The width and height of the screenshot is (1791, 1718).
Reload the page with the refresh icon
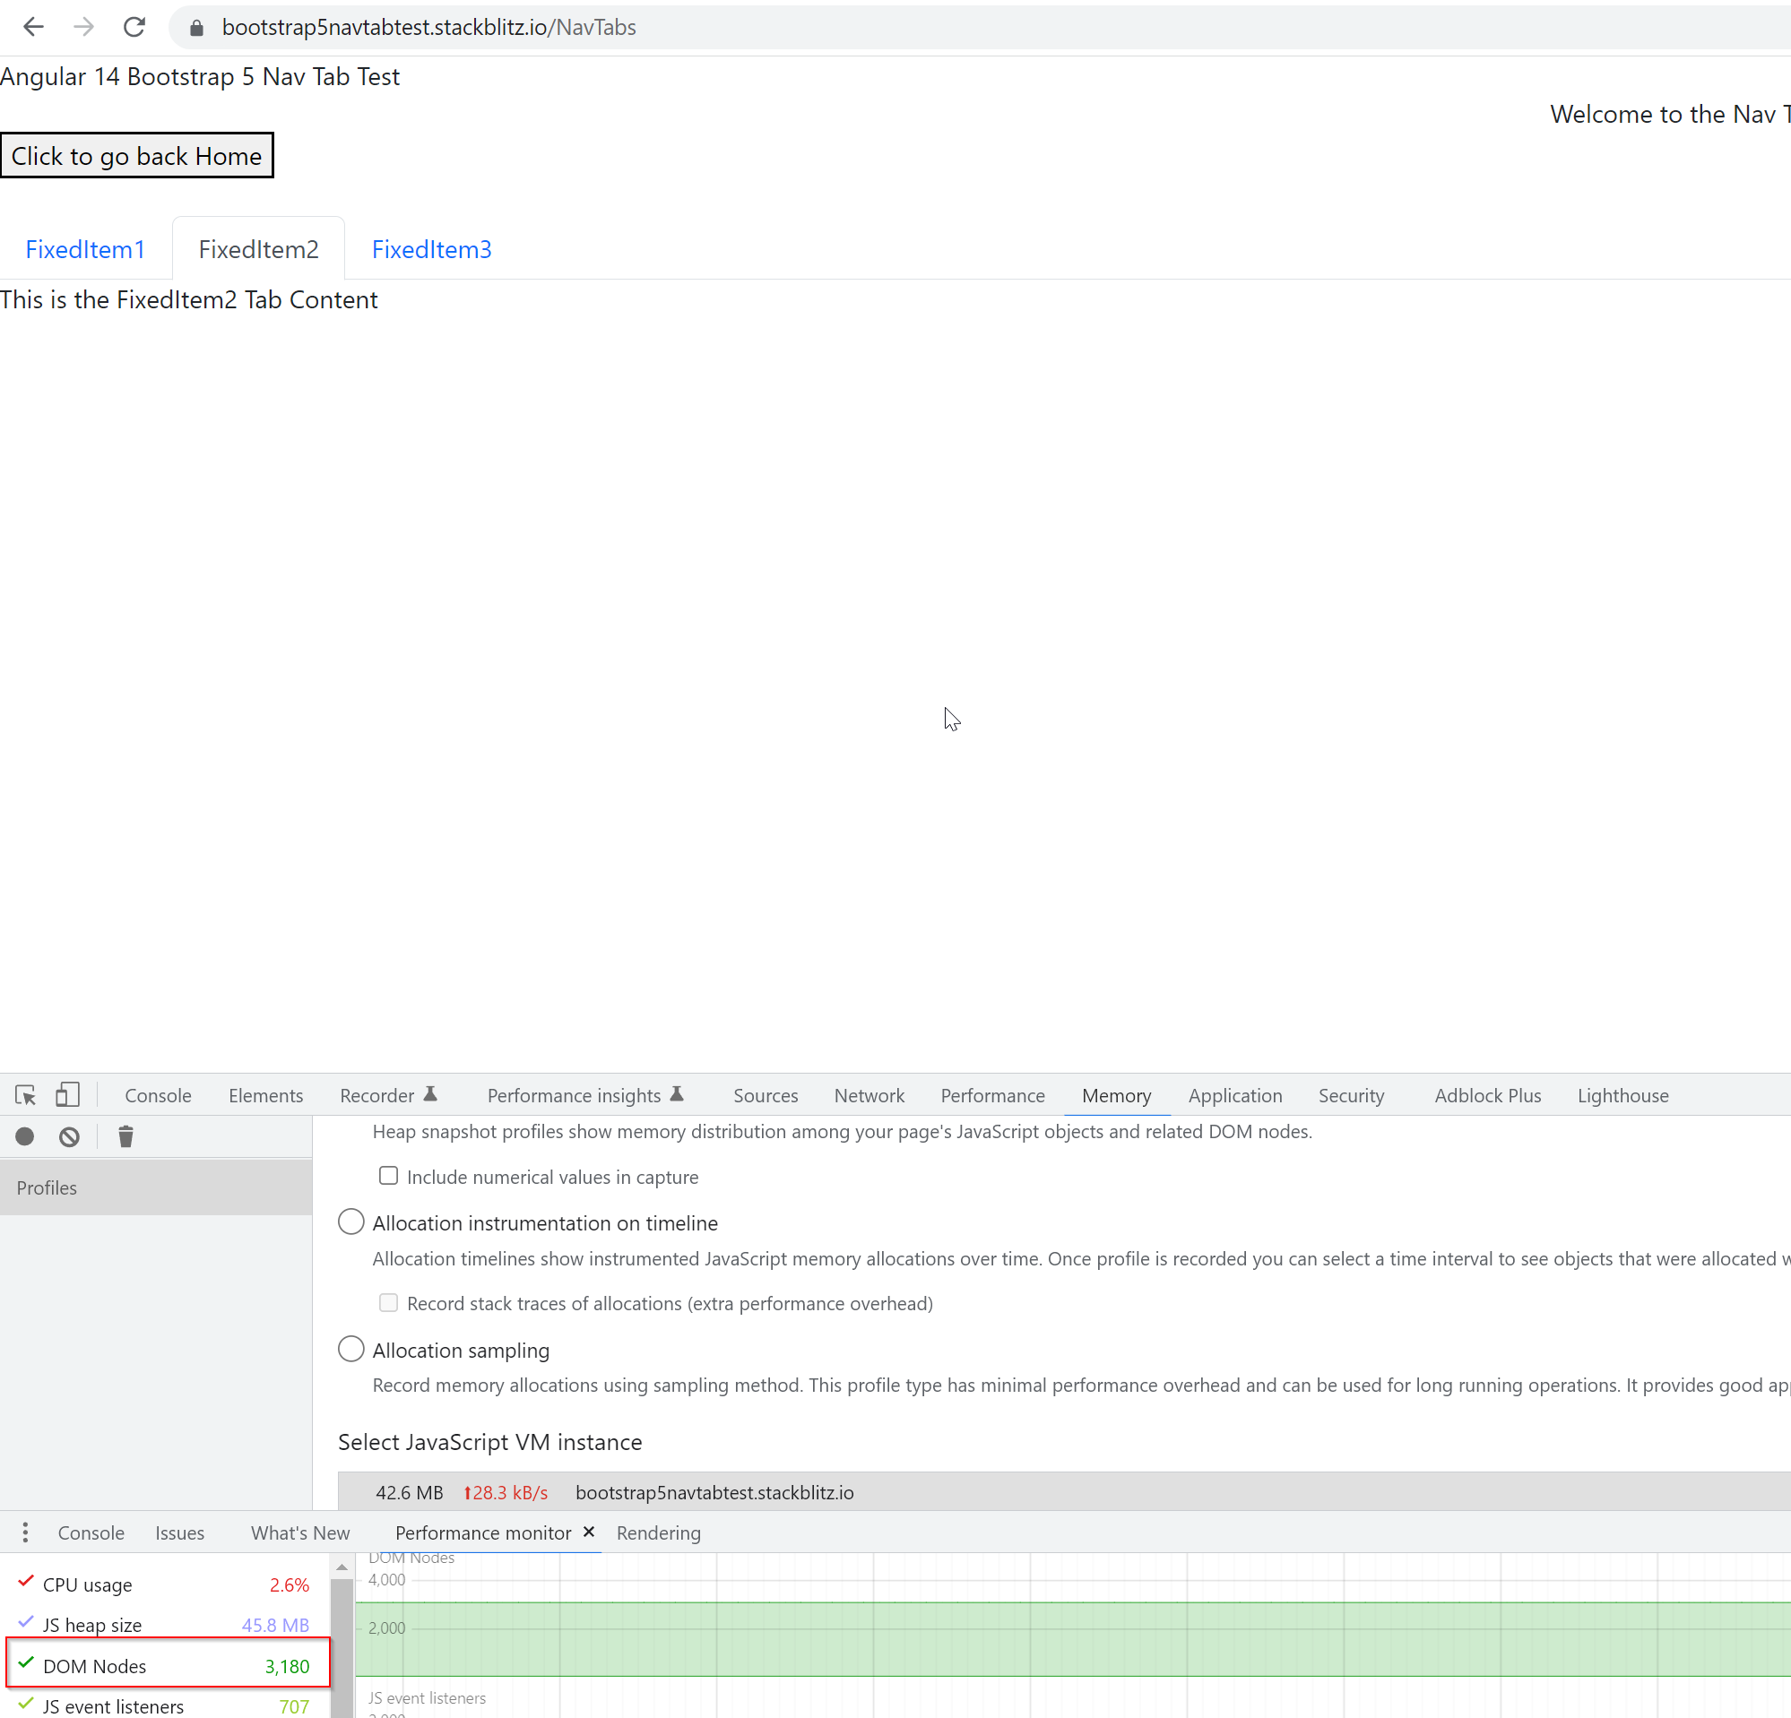tap(134, 27)
